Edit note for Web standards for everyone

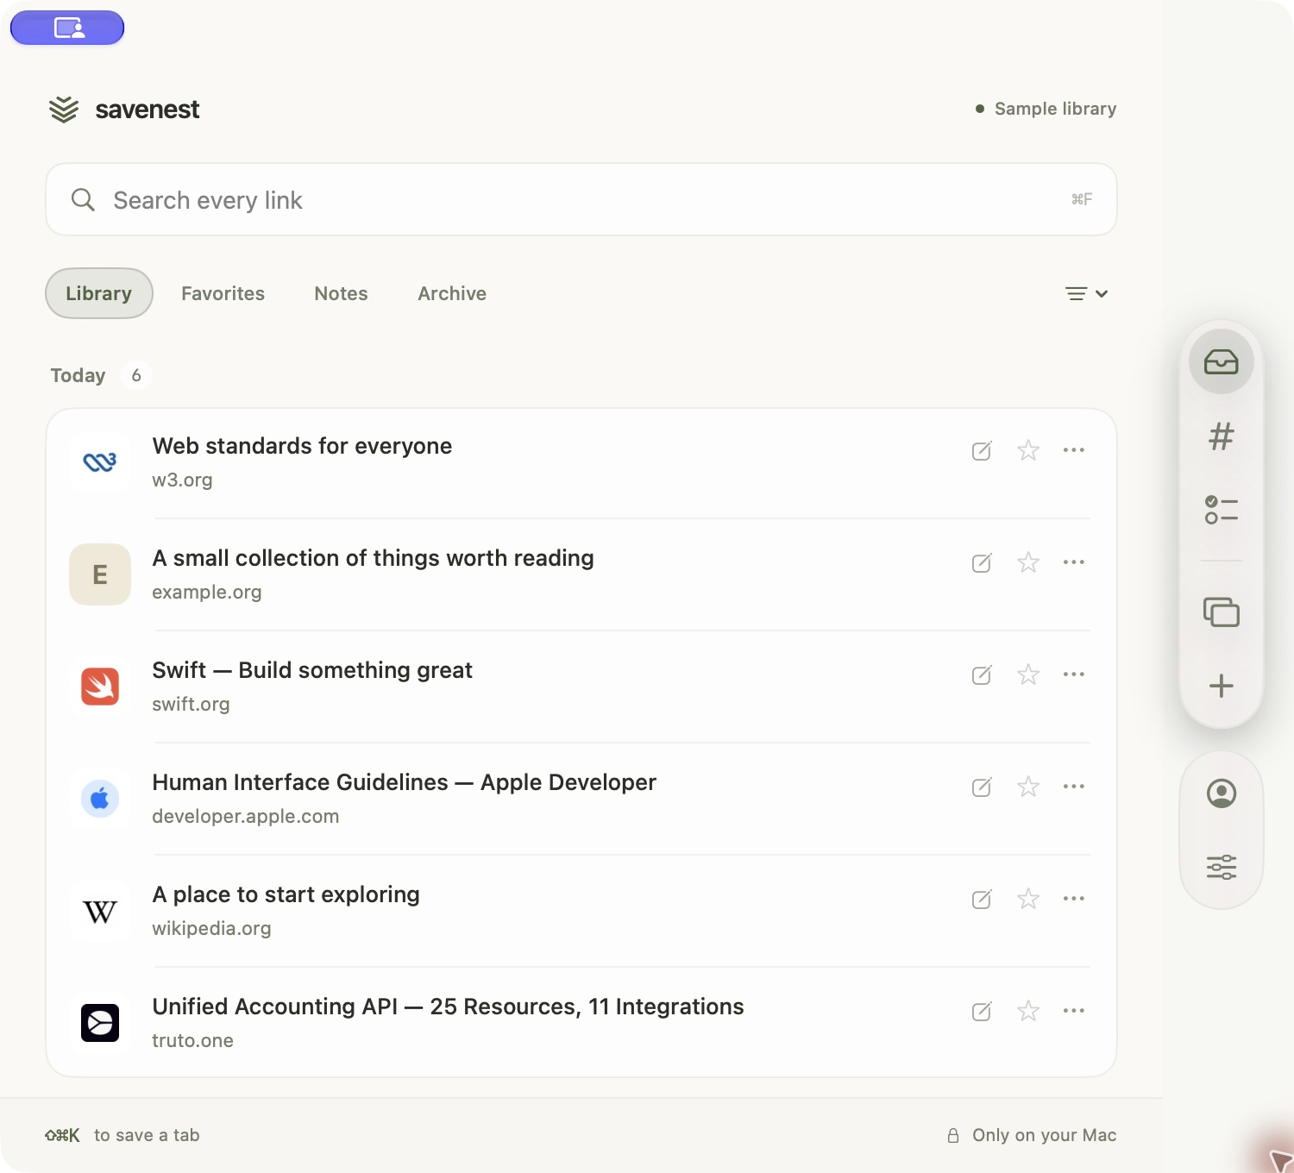pyautogui.click(x=982, y=451)
